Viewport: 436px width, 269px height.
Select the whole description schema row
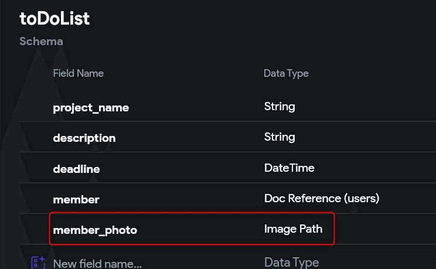[x=228, y=137]
